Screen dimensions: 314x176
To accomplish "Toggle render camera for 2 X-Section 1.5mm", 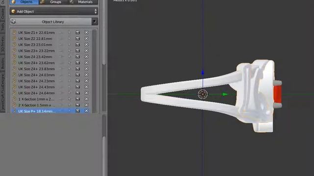I will (78, 105).
